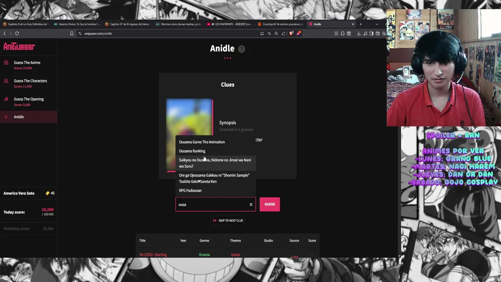Click the share icon in the address bar
This screenshot has width=501, height=282.
(x=283, y=34)
